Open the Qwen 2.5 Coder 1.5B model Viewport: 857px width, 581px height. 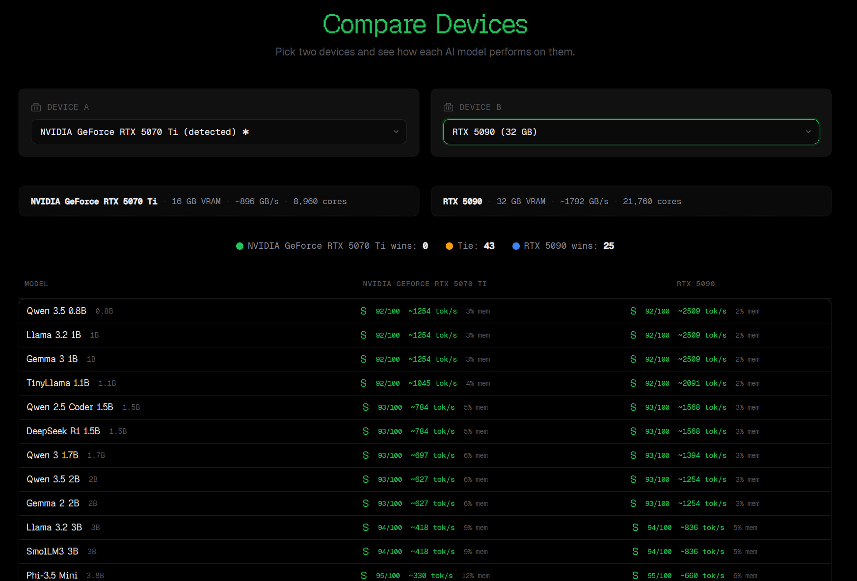[70, 407]
